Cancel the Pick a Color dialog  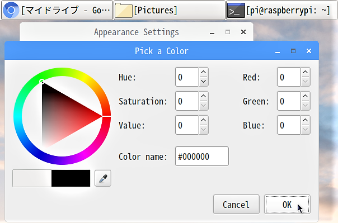coord(236,204)
